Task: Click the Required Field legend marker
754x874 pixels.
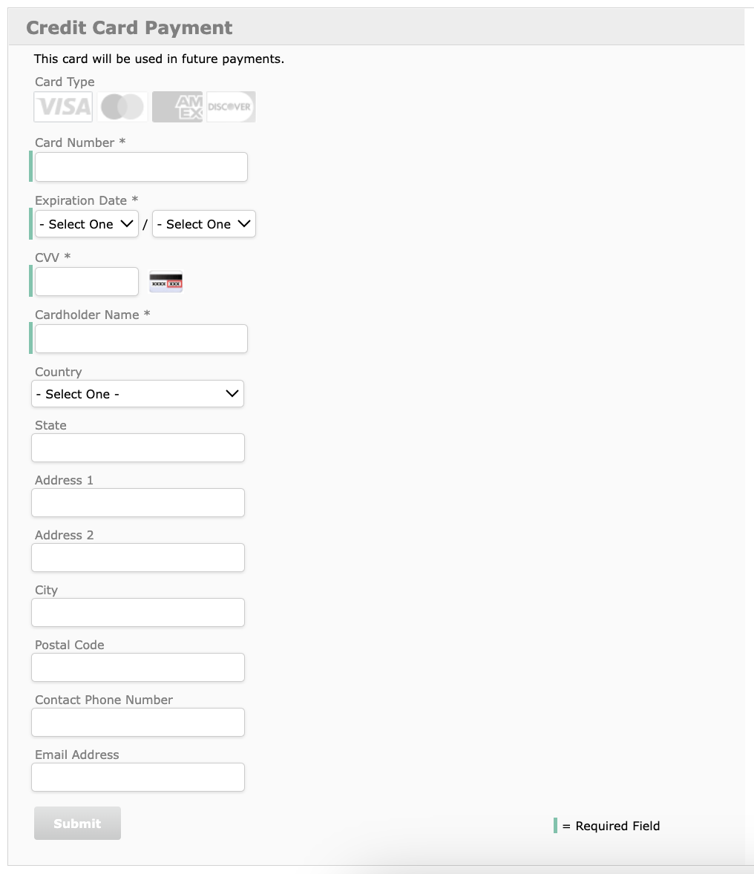Action: pos(556,825)
